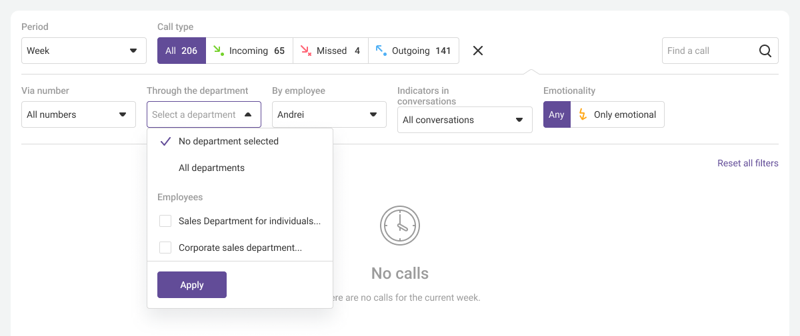Image resolution: width=800 pixels, height=336 pixels.
Task: Select the Incoming calls filter
Action: tap(249, 51)
